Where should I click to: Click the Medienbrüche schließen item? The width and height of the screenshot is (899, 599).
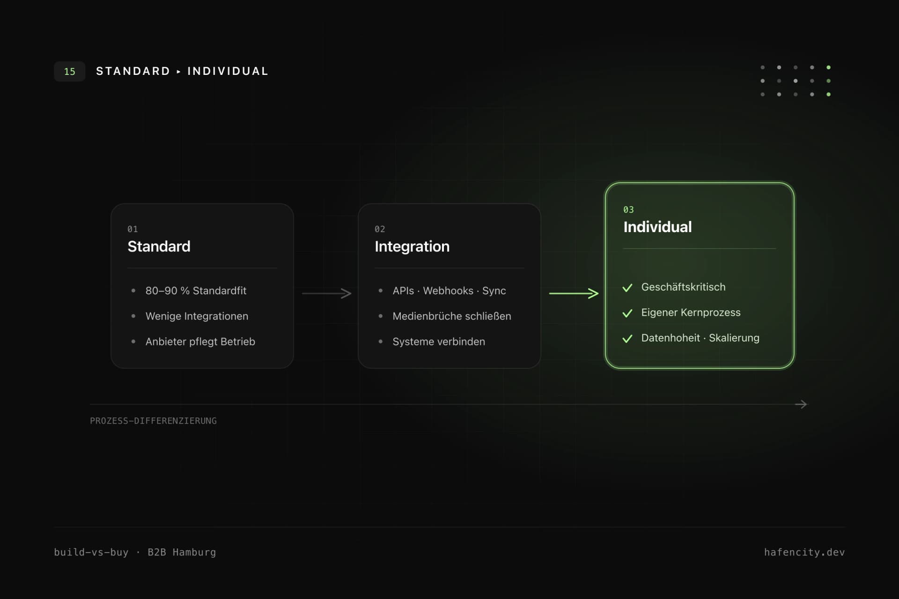pyautogui.click(x=452, y=316)
